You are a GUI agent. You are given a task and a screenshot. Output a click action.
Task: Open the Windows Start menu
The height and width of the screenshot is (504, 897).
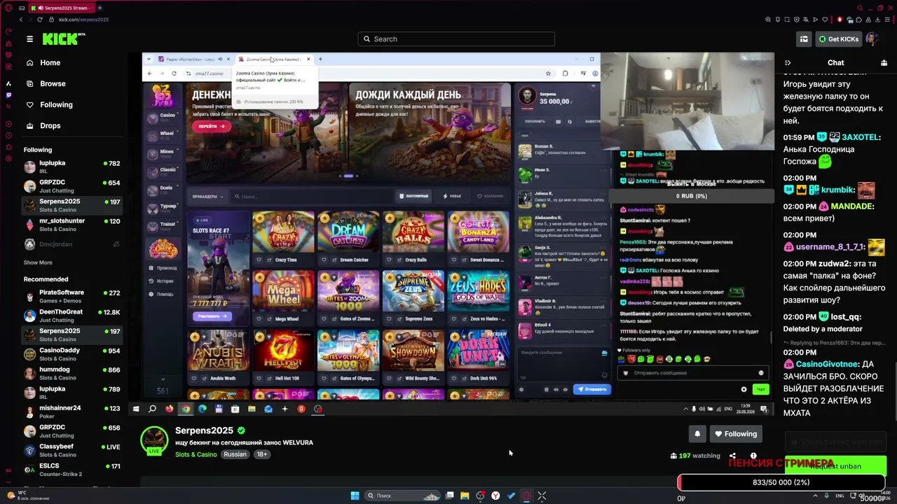tap(355, 496)
